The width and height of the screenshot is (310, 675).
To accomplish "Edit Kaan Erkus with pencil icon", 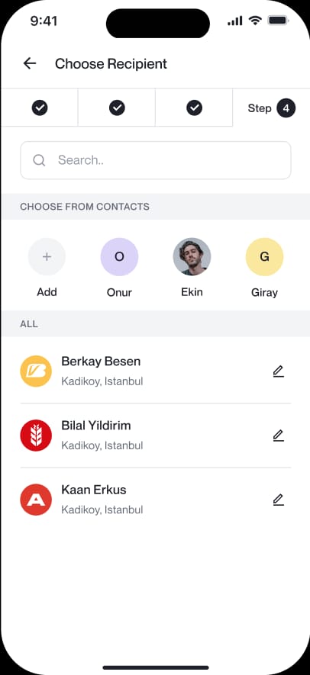I will pos(279,500).
